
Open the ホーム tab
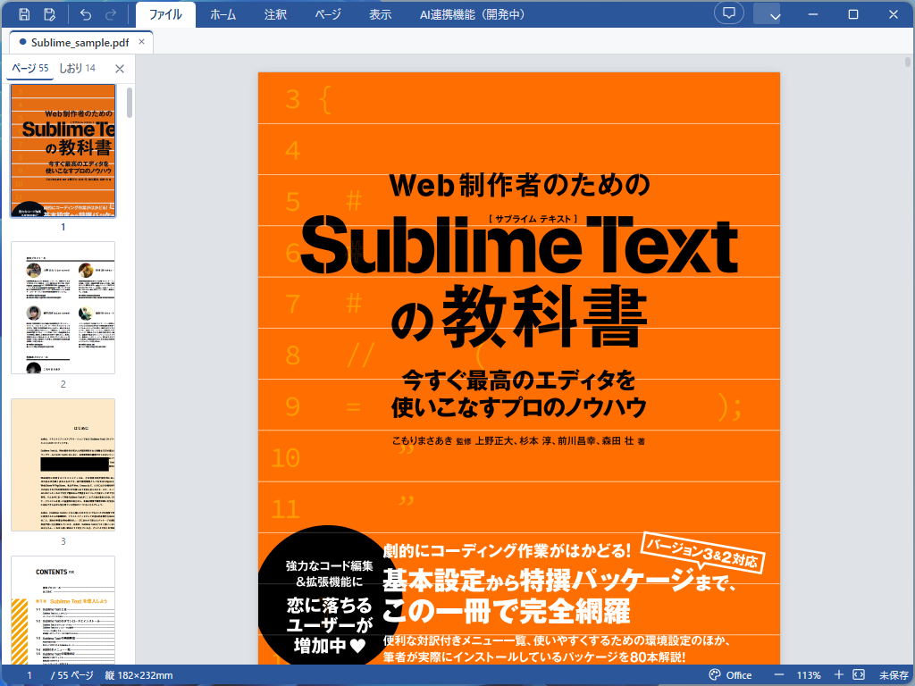pyautogui.click(x=222, y=14)
